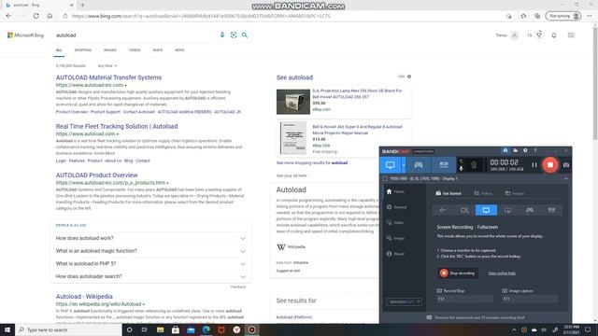This screenshot has height=336, width=598.
Task: Open File Explorer from the taskbar
Action: click(160, 329)
